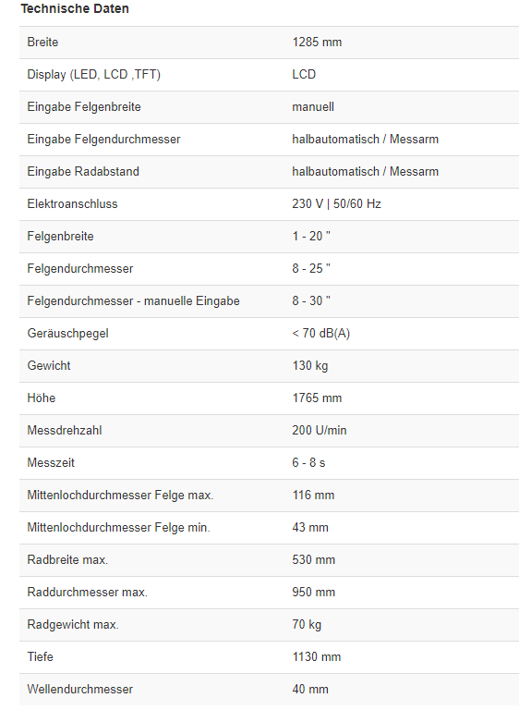Click the Gewicht 130 kg value
Viewport: 519px width, 710px height.
(310, 365)
